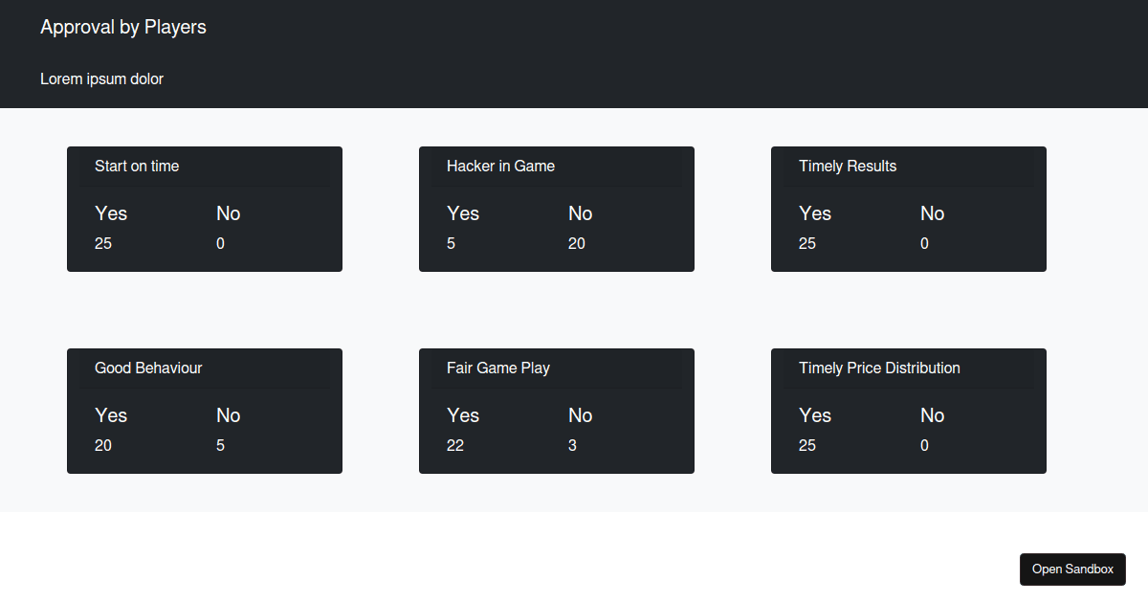
Task: Click the Timely Price Distribution card title
Action: [x=879, y=368]
